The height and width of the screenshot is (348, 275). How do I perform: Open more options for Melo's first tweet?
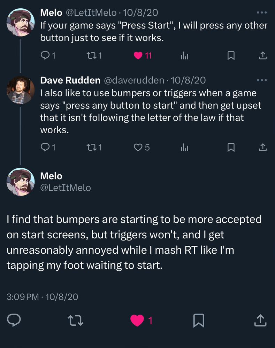pos(261,13)
